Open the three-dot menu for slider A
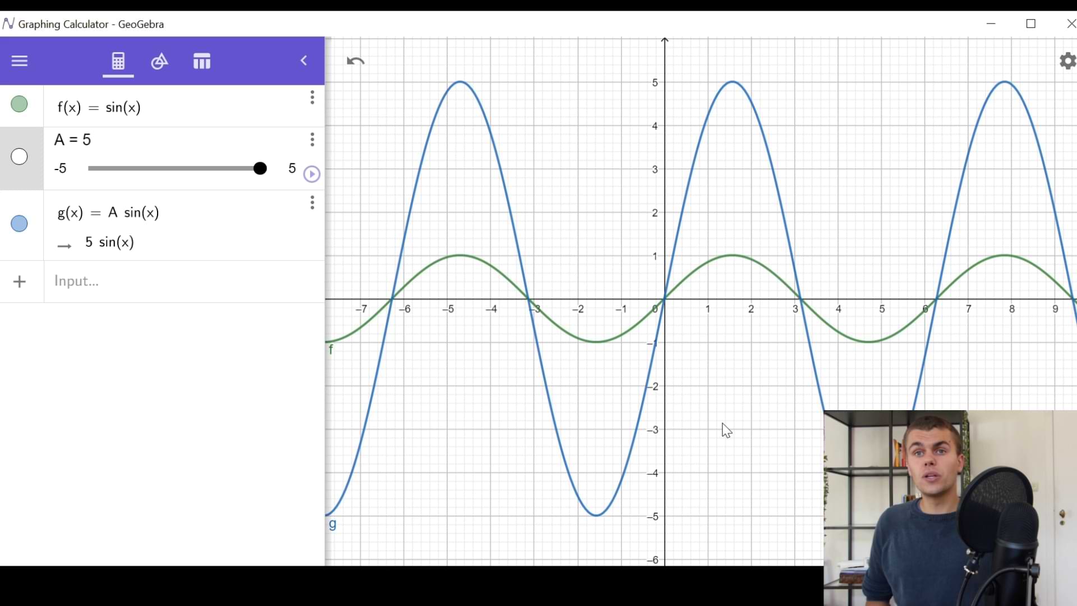 tap(312, 140)
